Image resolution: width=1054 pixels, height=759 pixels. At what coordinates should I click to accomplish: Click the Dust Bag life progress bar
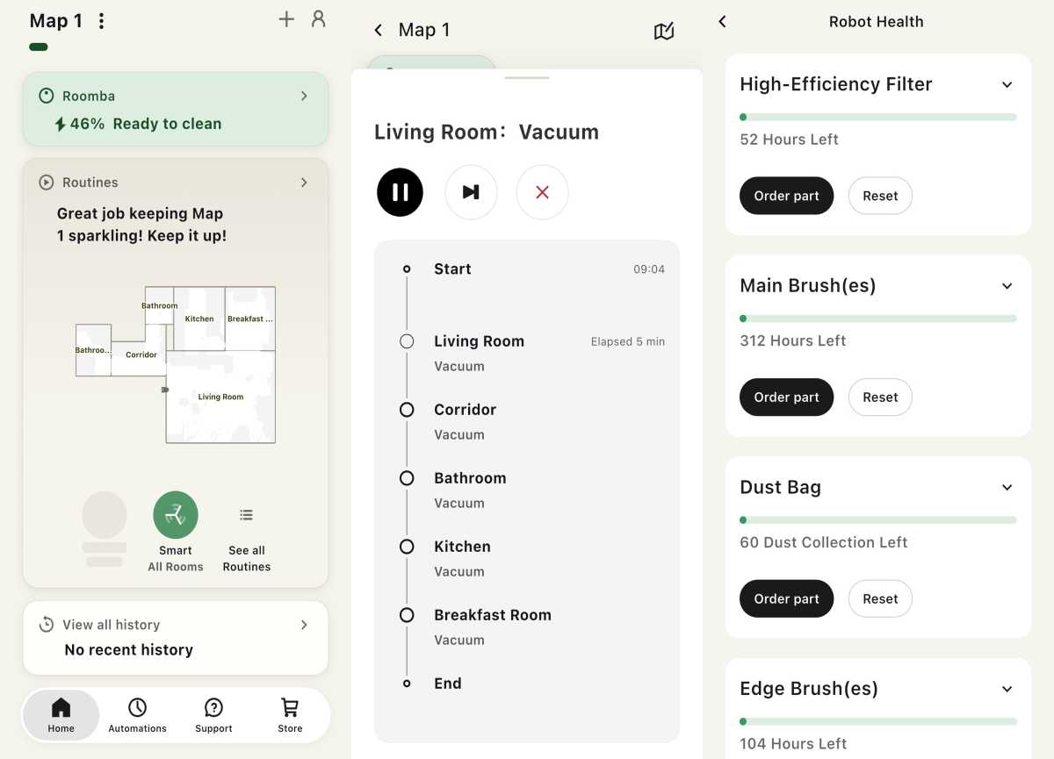878,520
